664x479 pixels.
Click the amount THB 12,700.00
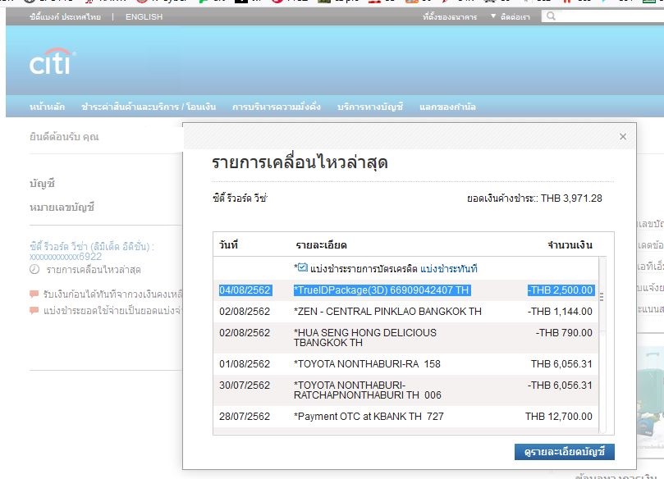pos(559,417)
